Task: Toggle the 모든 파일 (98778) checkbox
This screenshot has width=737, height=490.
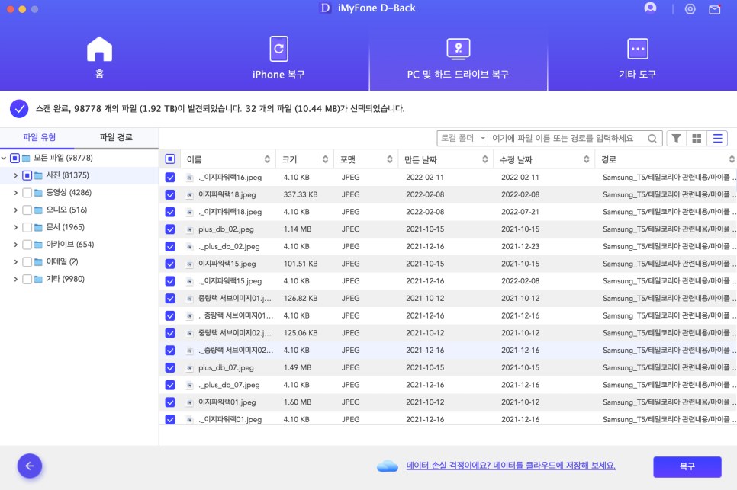Action: pyautogui.click(x=15, y=159)
